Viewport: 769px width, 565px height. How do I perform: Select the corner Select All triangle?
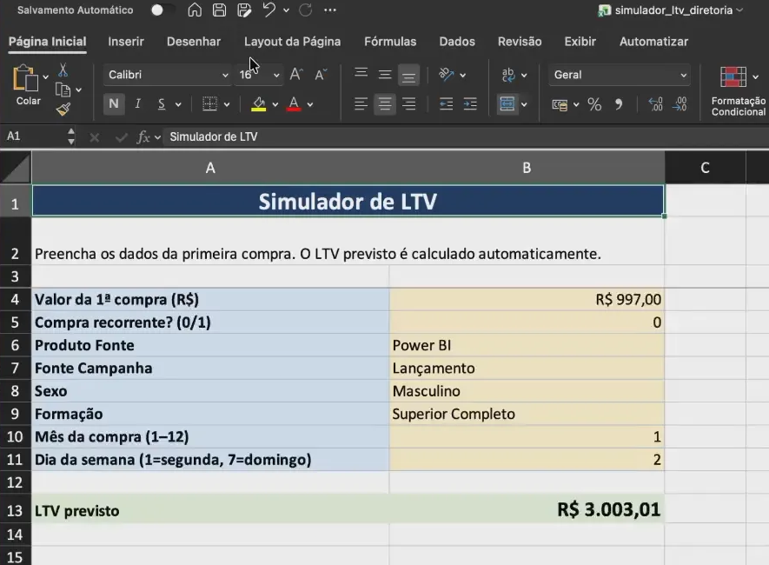16,168
